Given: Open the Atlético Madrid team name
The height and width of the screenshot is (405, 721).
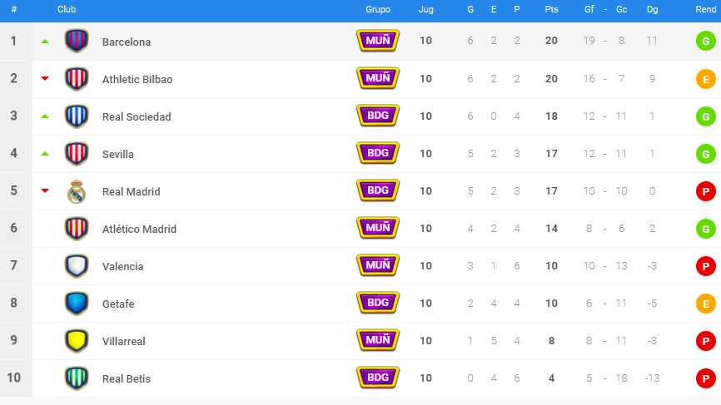Looking at the screenshot, I should (139, 229).
